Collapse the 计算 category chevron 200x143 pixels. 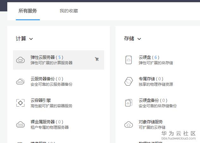coord(31,39)
